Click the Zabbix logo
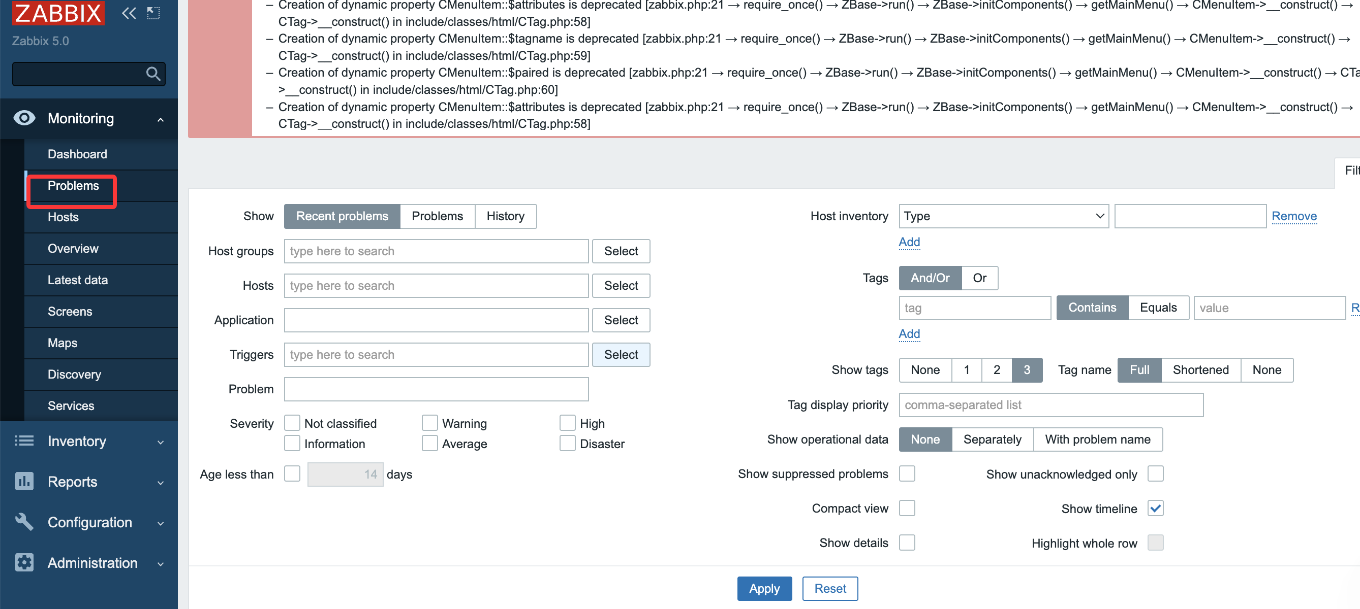 click(58, 13)
